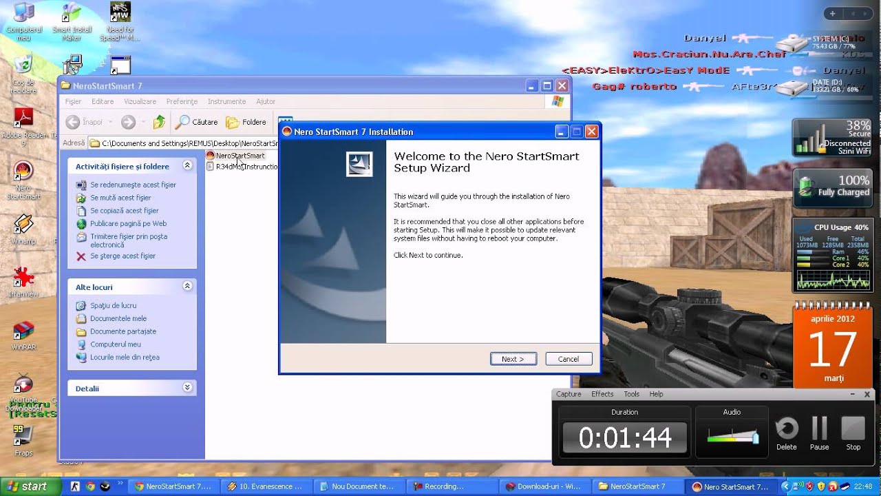Open the WinRAR desktop shortcut
Viewport: 881px width, 496px height.
pyautogui.click(x=23, y=335)
